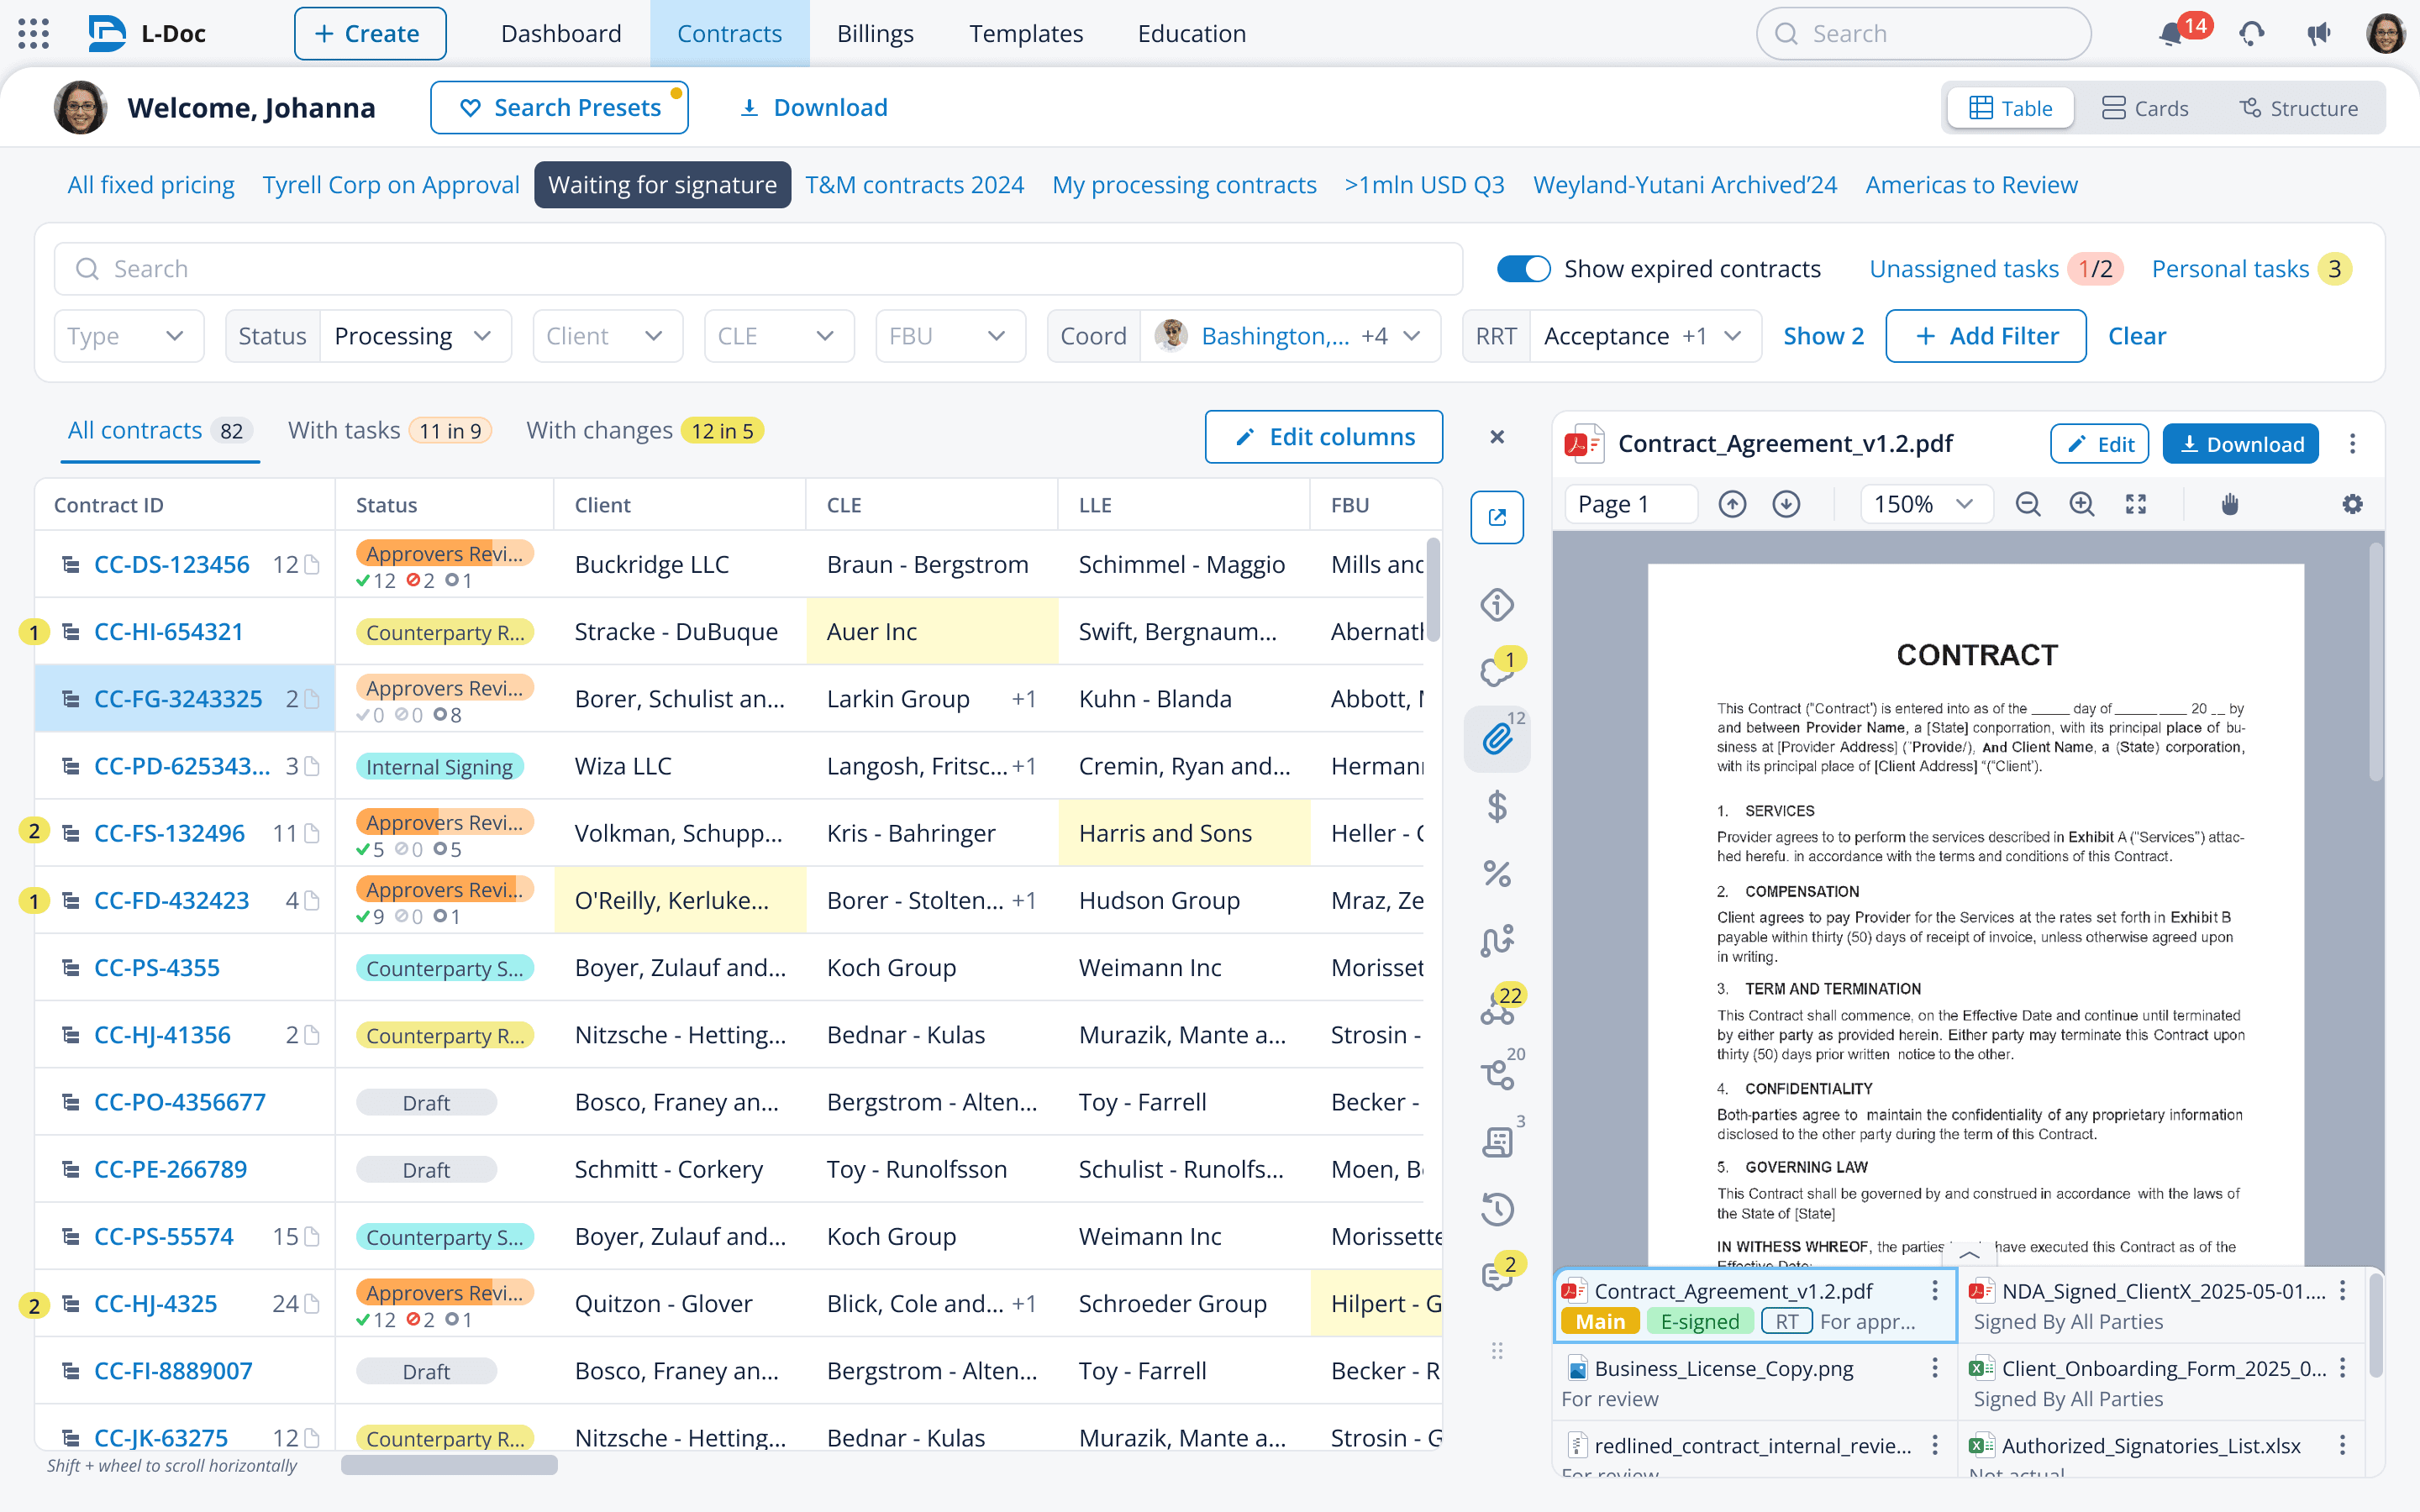Viewport: 2420px width, 1512px height.
Task: Click the horizontal table scrollbar
Action: pyautogui.click(x=449, y=1465)
